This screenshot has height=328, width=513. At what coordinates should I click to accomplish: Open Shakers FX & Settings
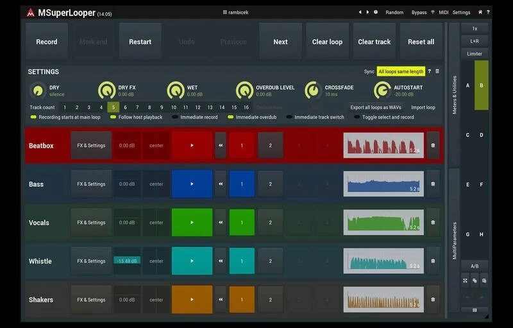(x=91, y=300)
